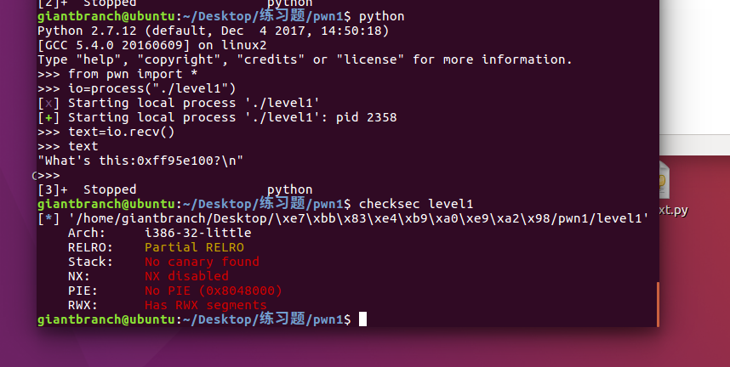Click the 'No PIE (0x8048000)' text
Viewport: 730px width, 367px height.
[x=213, y=291]
